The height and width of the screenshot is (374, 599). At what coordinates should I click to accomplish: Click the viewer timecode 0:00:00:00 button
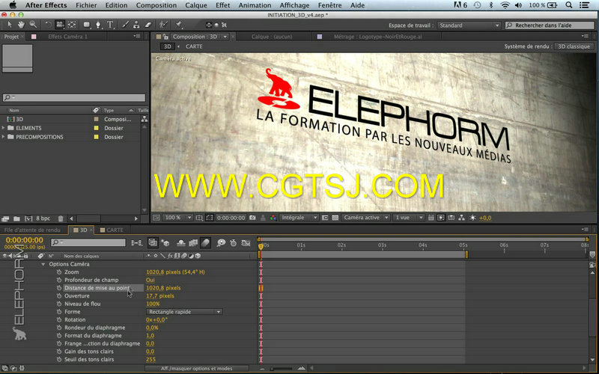pos(231,218)
